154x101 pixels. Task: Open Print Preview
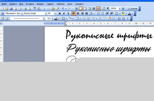coord(29,9)
